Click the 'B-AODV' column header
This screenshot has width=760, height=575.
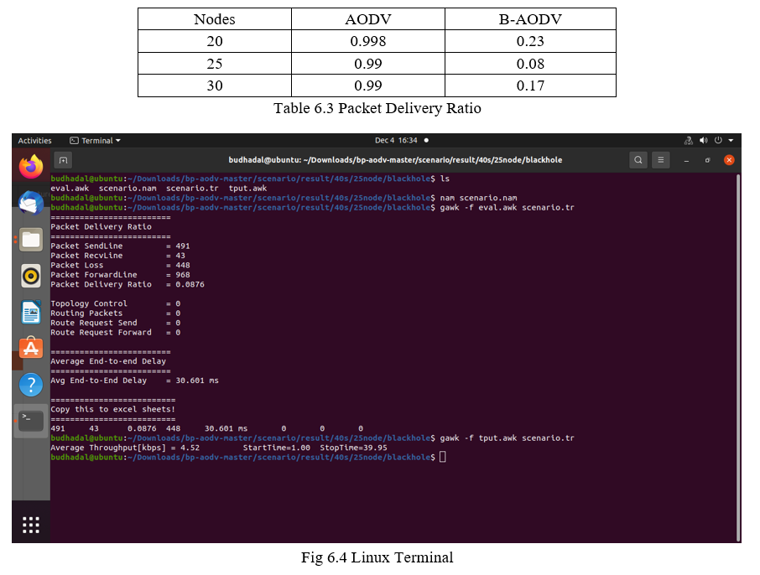pos(530,19)
